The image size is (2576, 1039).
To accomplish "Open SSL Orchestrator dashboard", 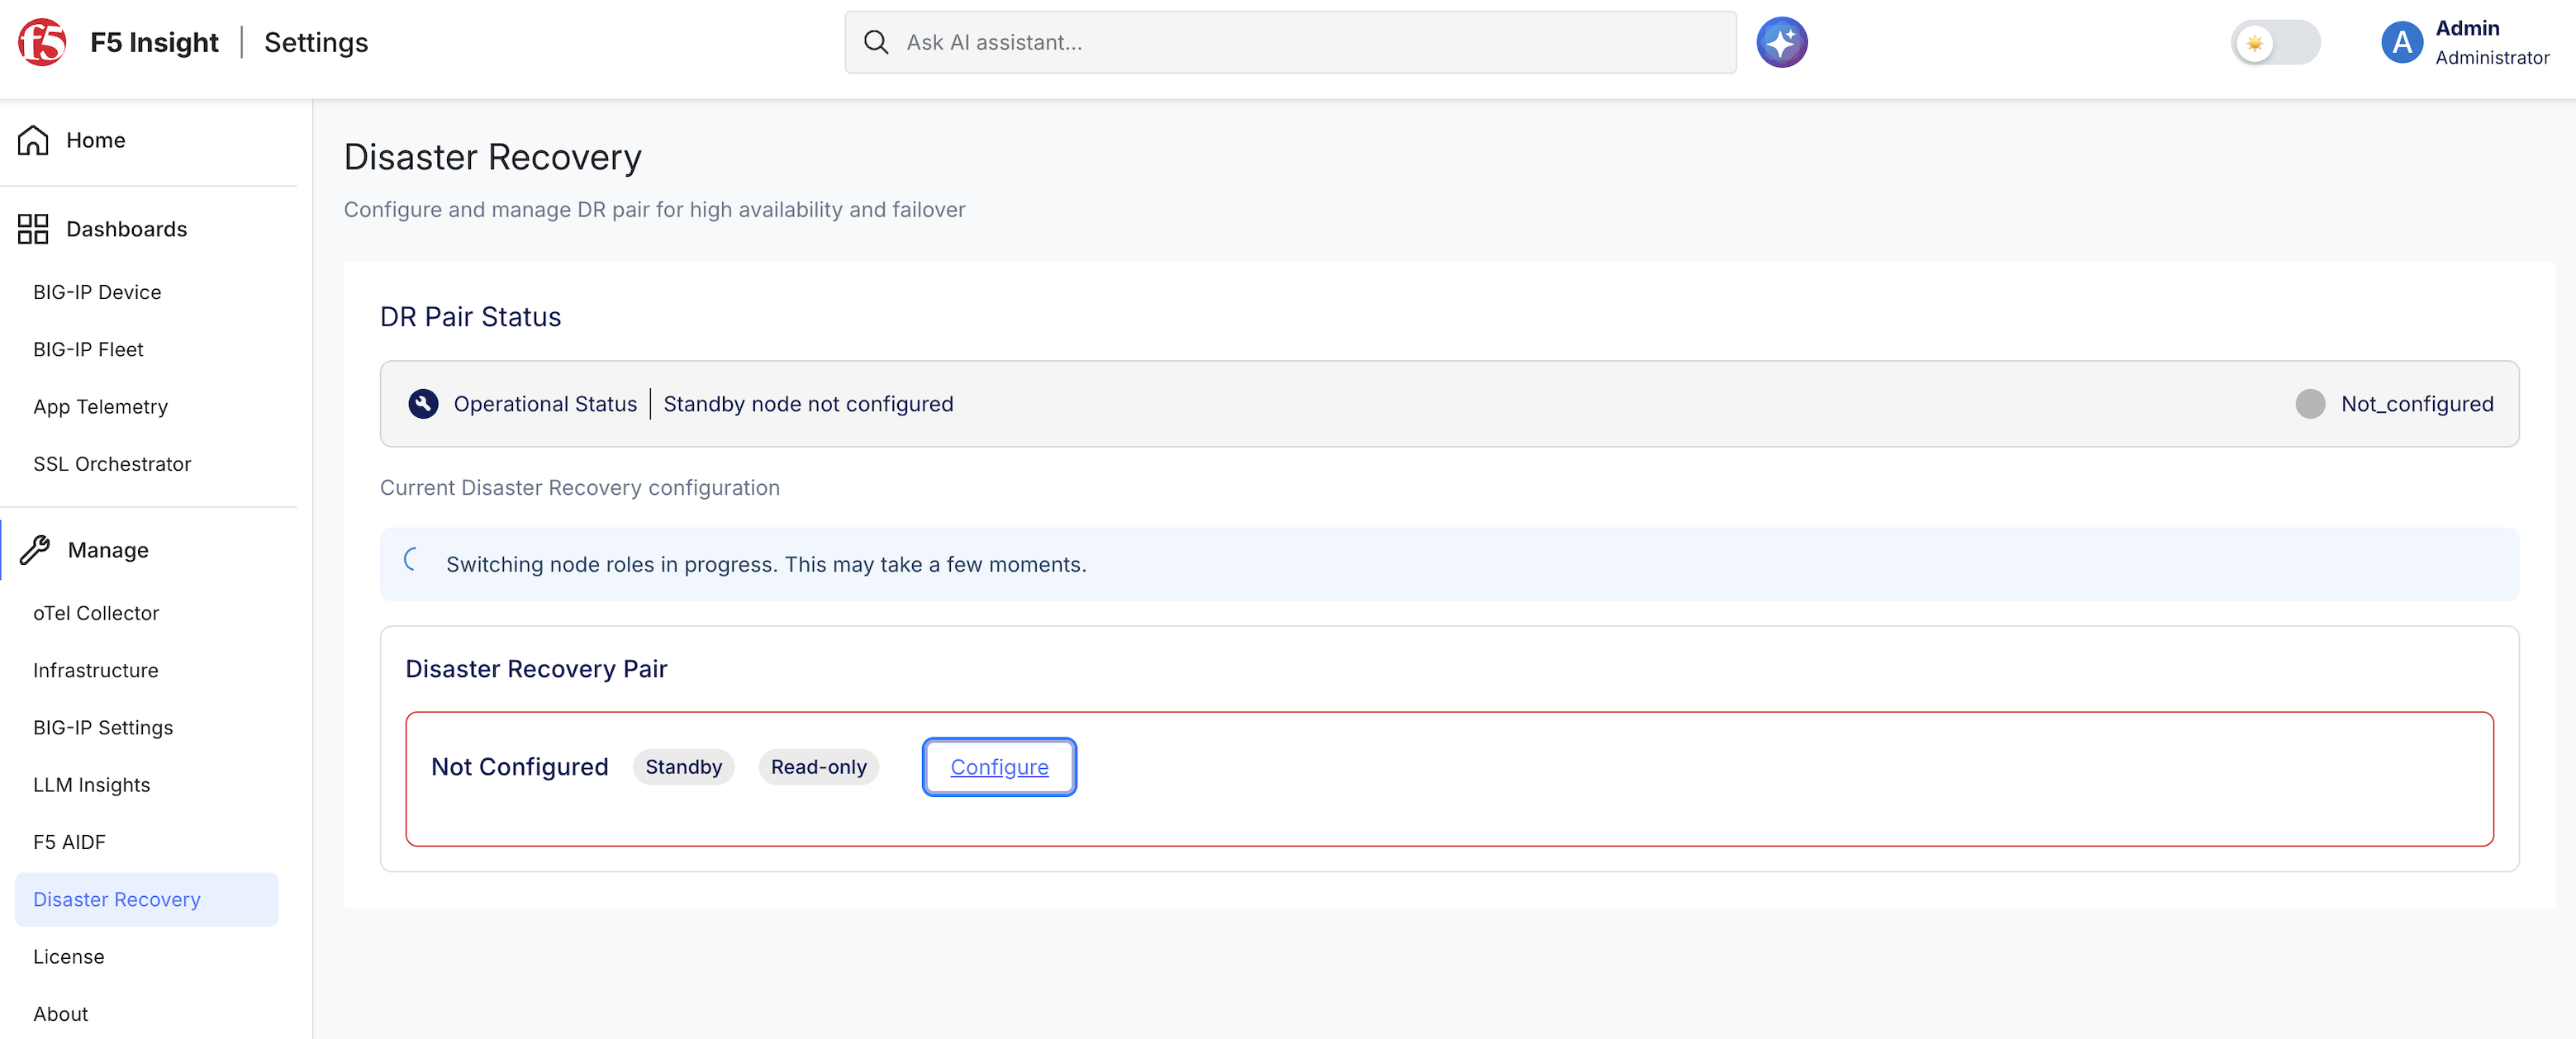I will [x=112, y=464].
